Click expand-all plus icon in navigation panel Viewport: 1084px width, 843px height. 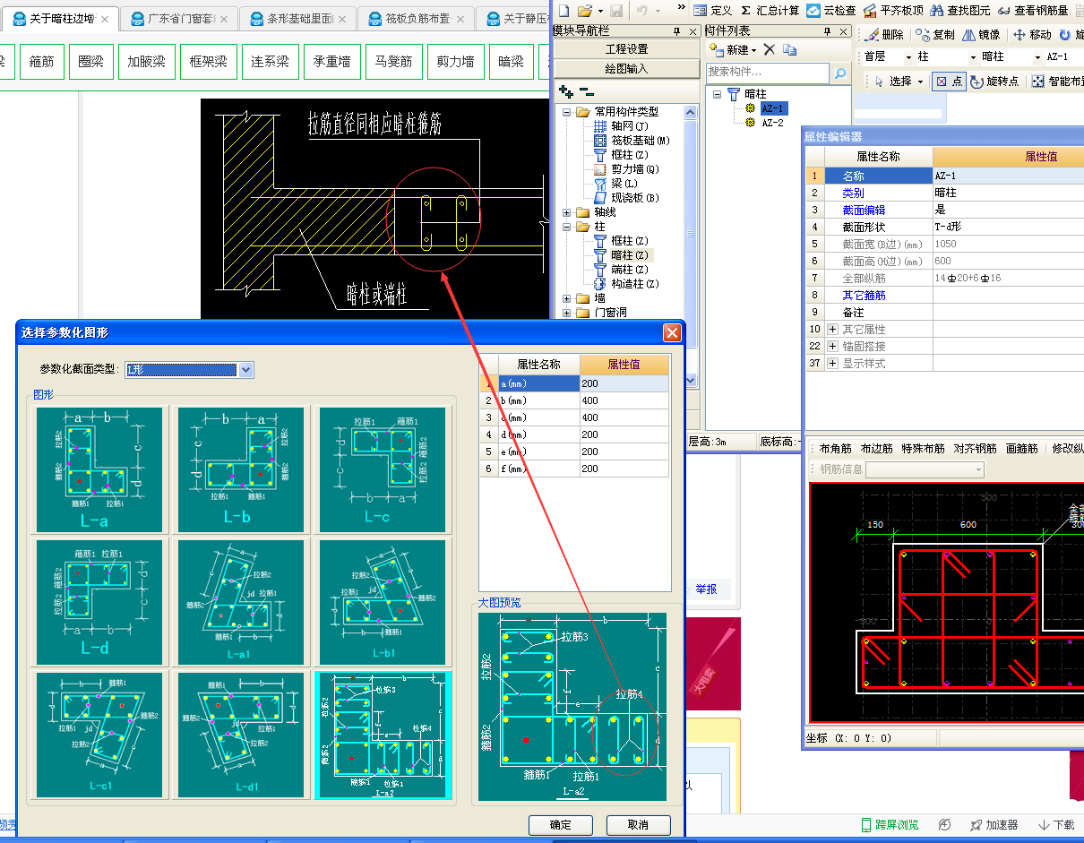click(565, 91)
